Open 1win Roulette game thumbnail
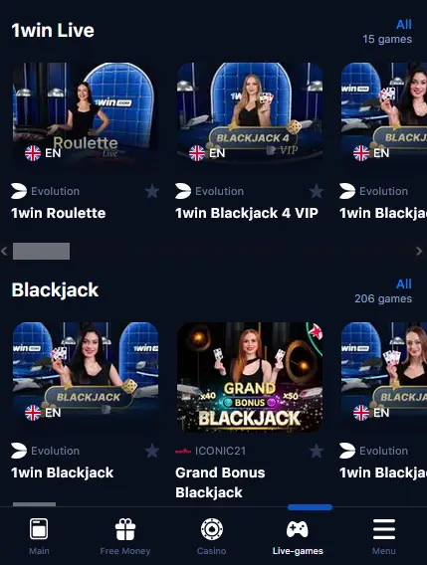 (86, 114)
